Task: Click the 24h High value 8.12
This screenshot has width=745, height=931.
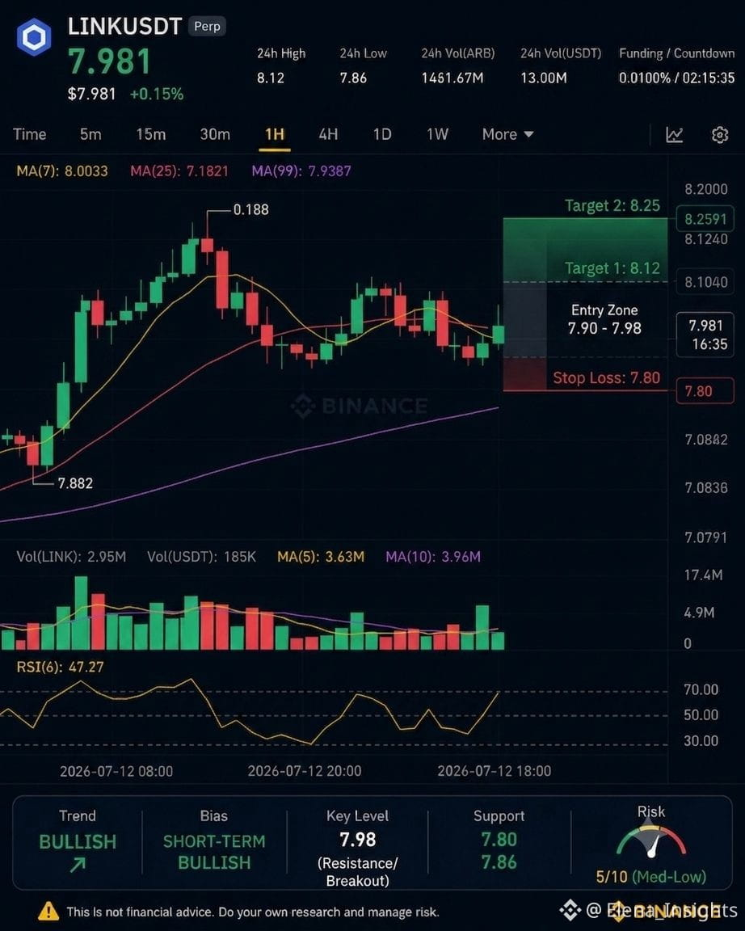Action: click(x=271, y=78)
